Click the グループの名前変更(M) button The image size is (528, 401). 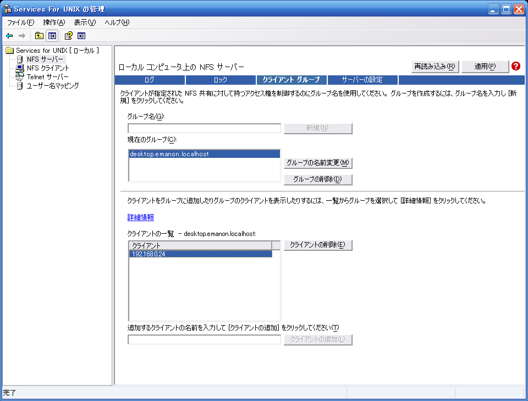(x=318, y=163)
